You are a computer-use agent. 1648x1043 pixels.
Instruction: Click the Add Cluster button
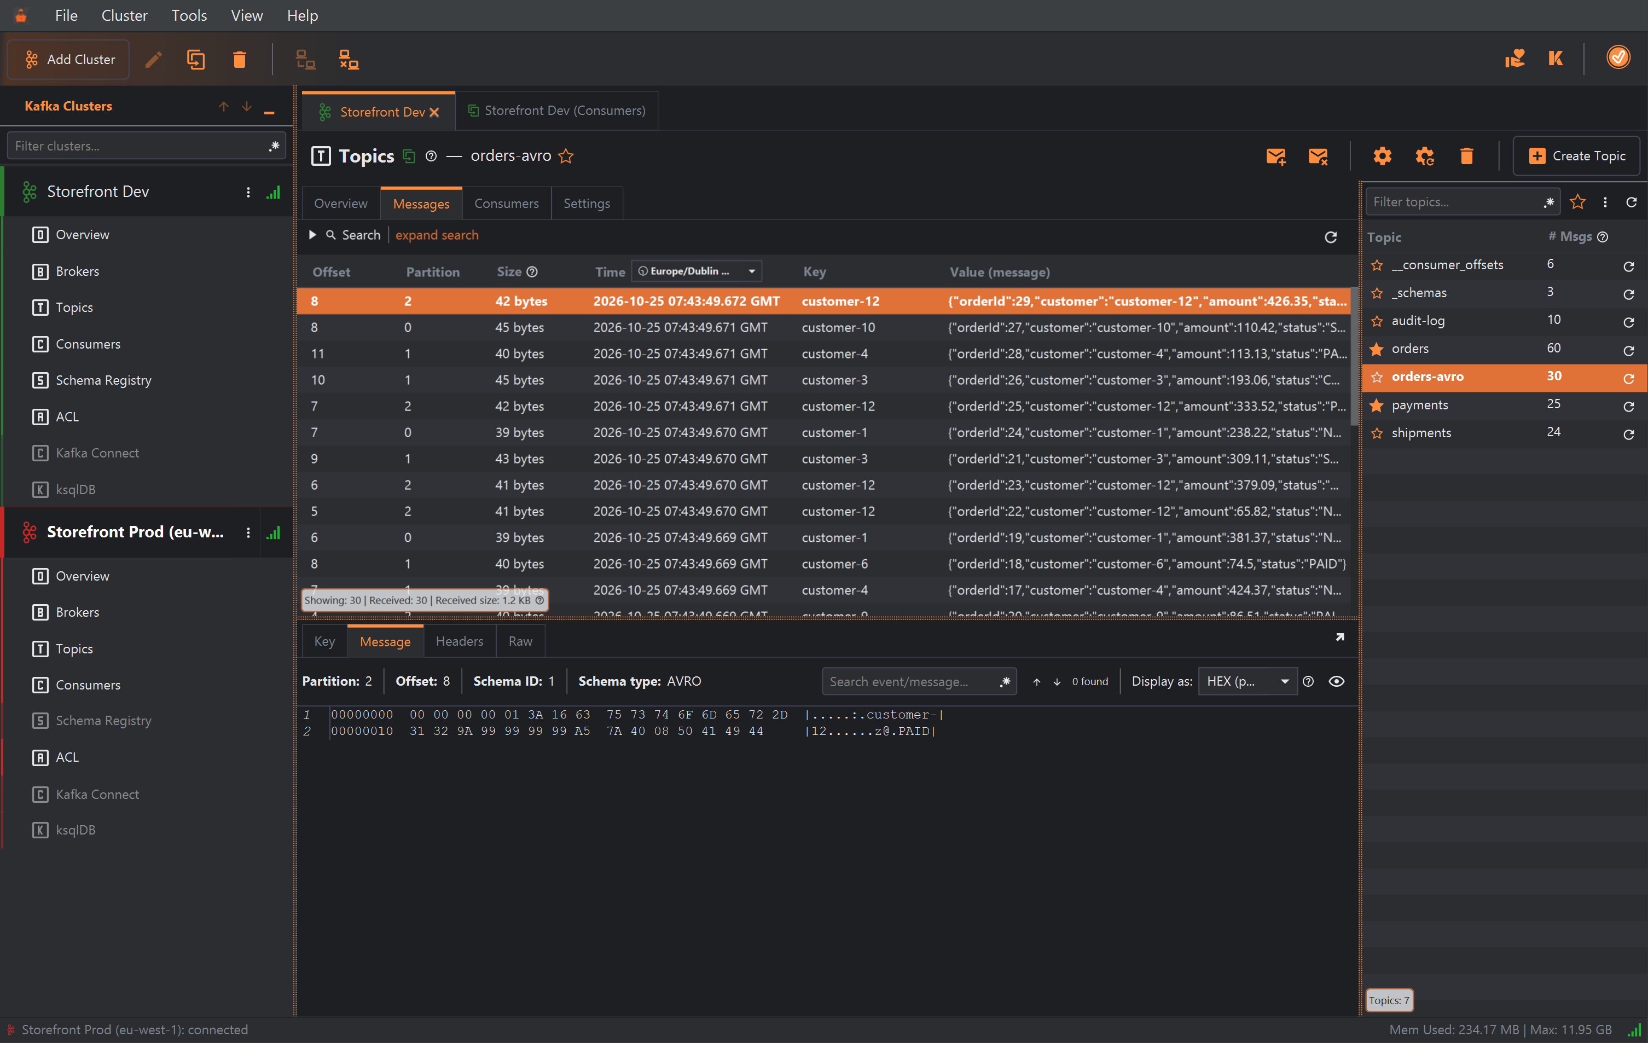68,60
